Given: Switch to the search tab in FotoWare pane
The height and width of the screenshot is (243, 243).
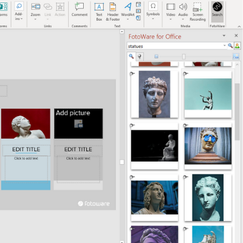Looking at the screenshot, I should tap(131, 56).
